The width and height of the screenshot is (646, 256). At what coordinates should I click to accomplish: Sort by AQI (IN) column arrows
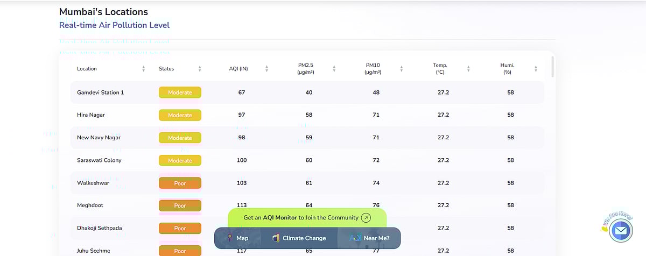pyautogui.click(x=266, y=69)
